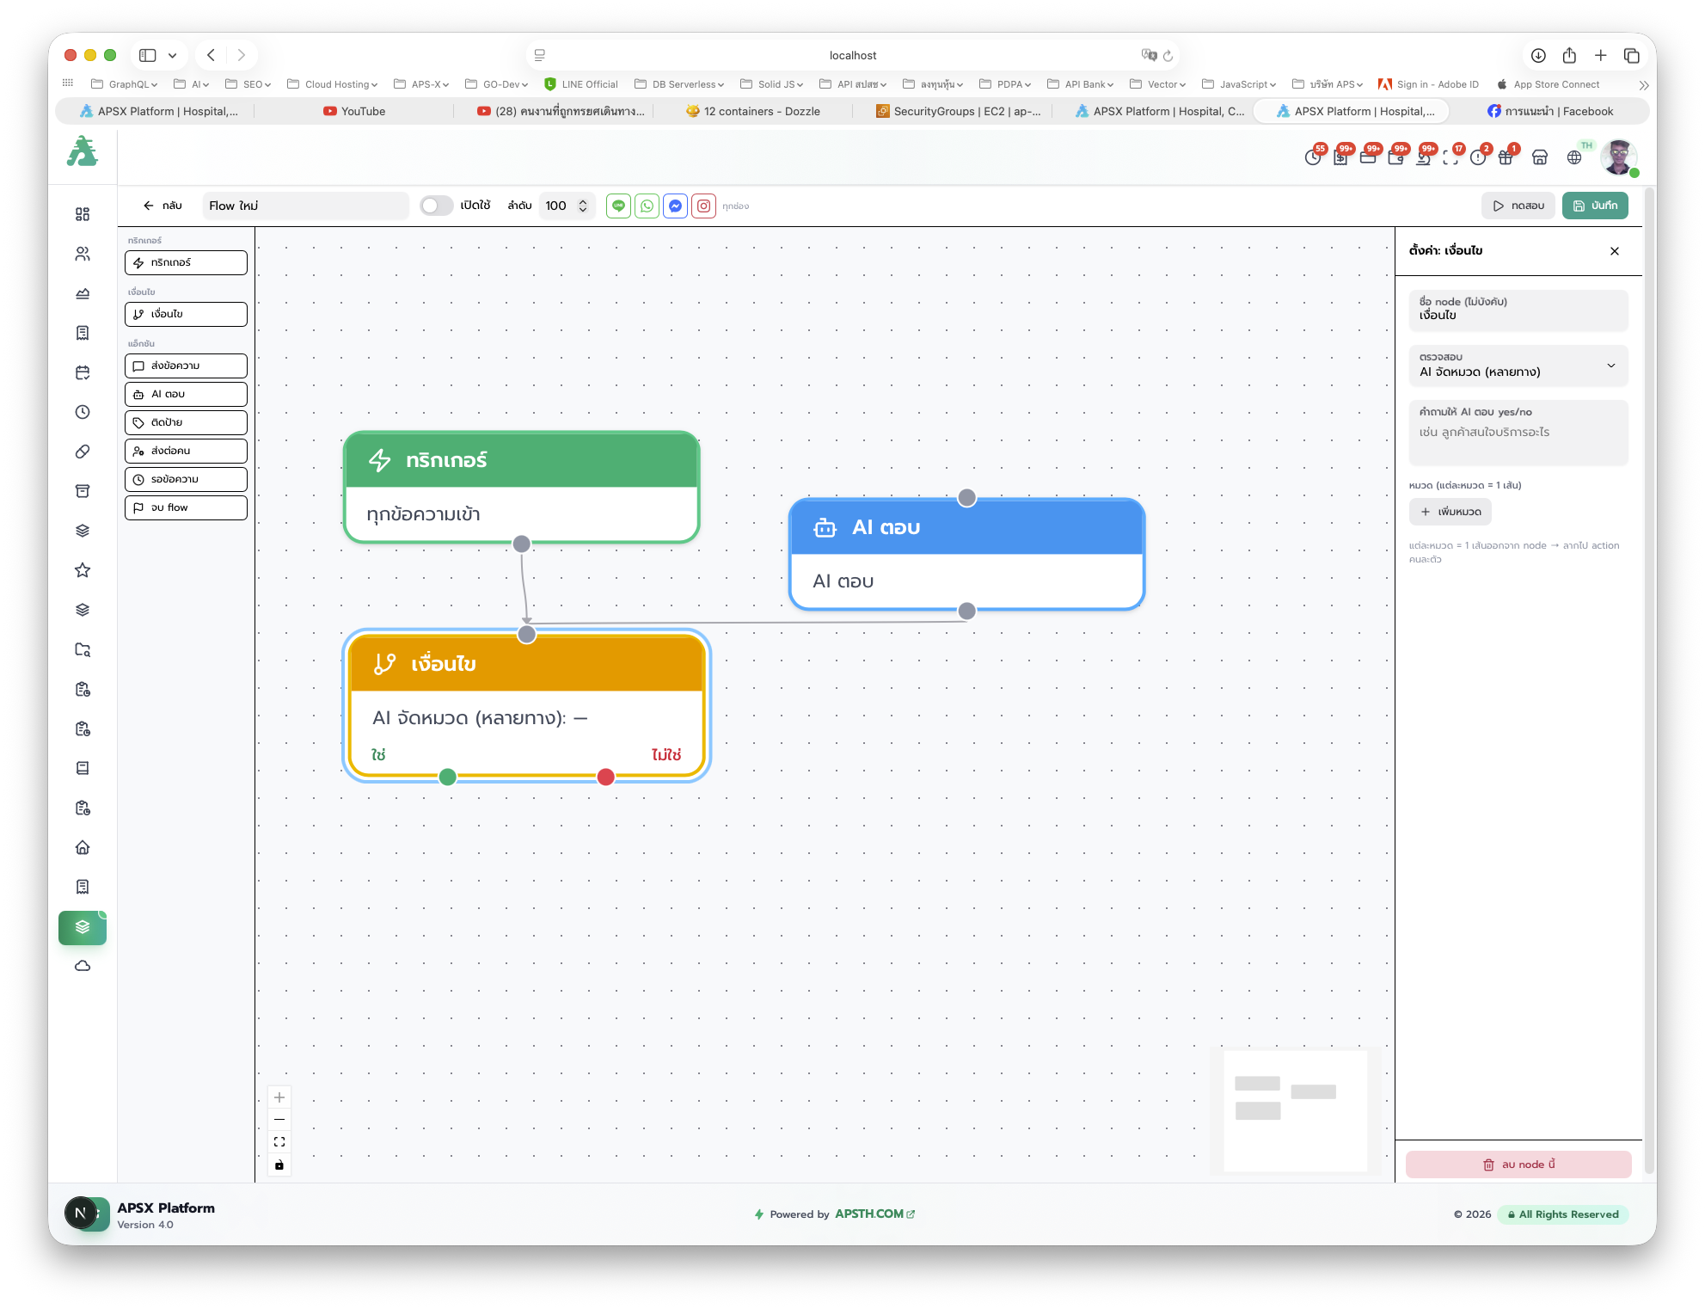Click the active green layers sidebar icon

[83, 927]
